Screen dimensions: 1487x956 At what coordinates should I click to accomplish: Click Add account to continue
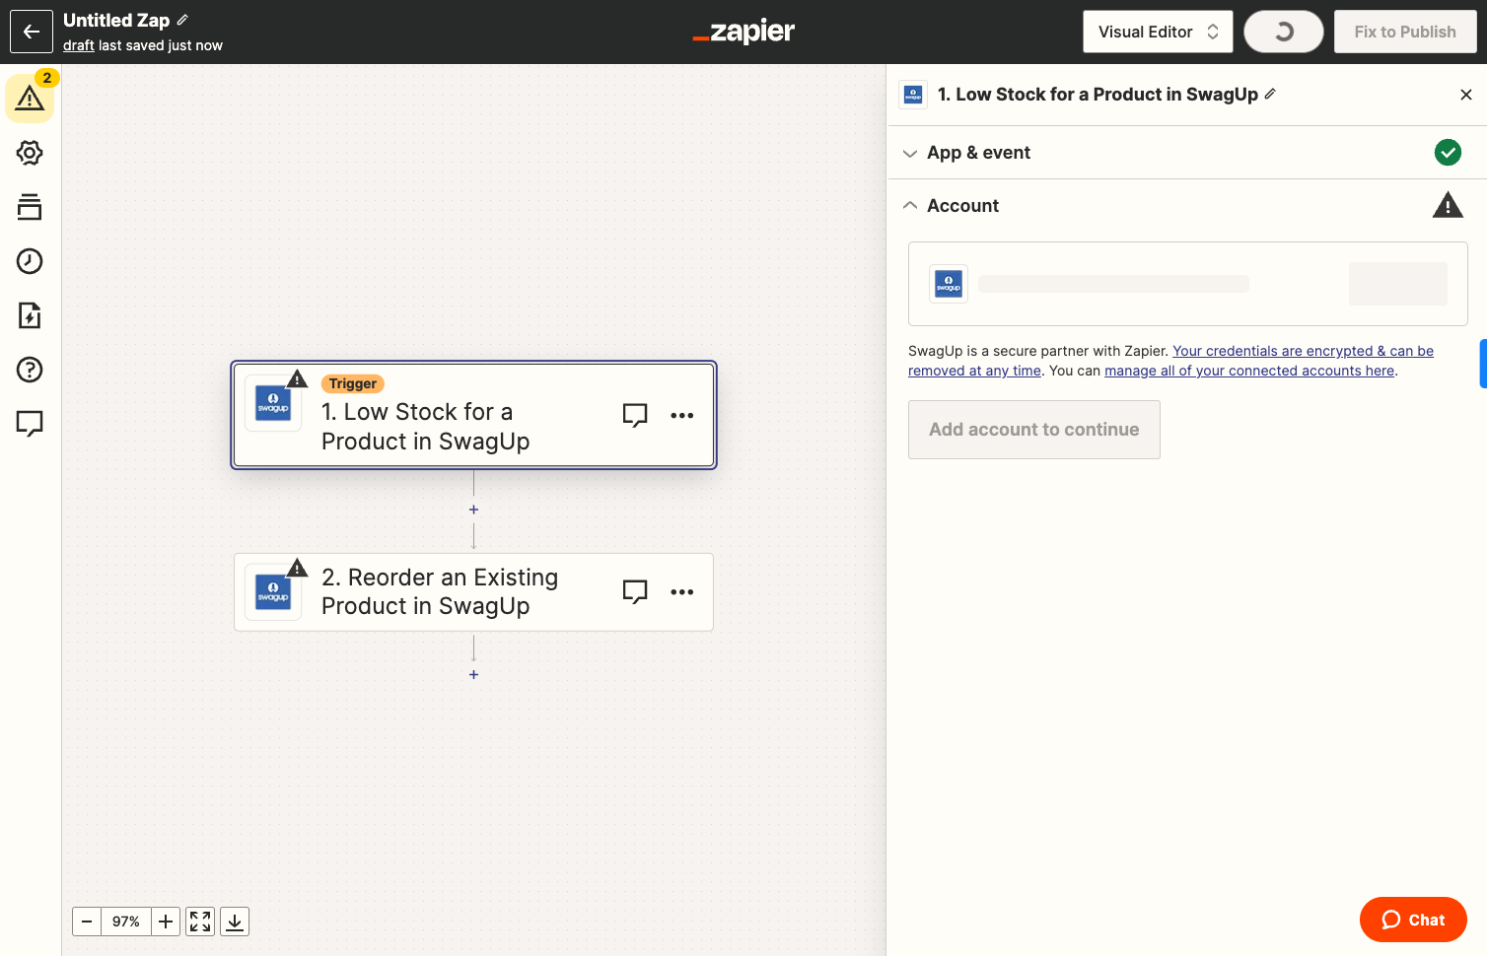coord(1034,430)
